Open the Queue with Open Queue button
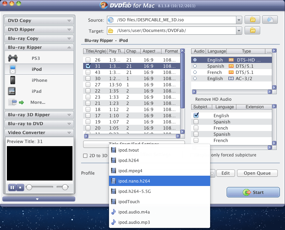The height and width of the screenshot is (230, 285). [x=257, y=173]
